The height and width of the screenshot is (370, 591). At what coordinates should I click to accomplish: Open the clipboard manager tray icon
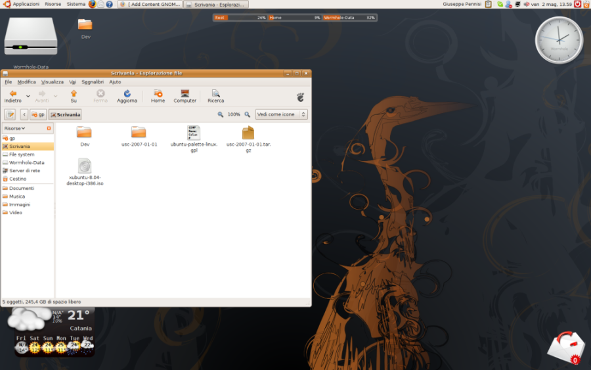(x=489, y=4)
